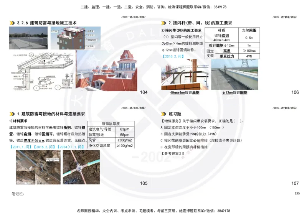The image size is (307, 217).
Task: Click table cell 高度
Action: (x=227, y=51)
